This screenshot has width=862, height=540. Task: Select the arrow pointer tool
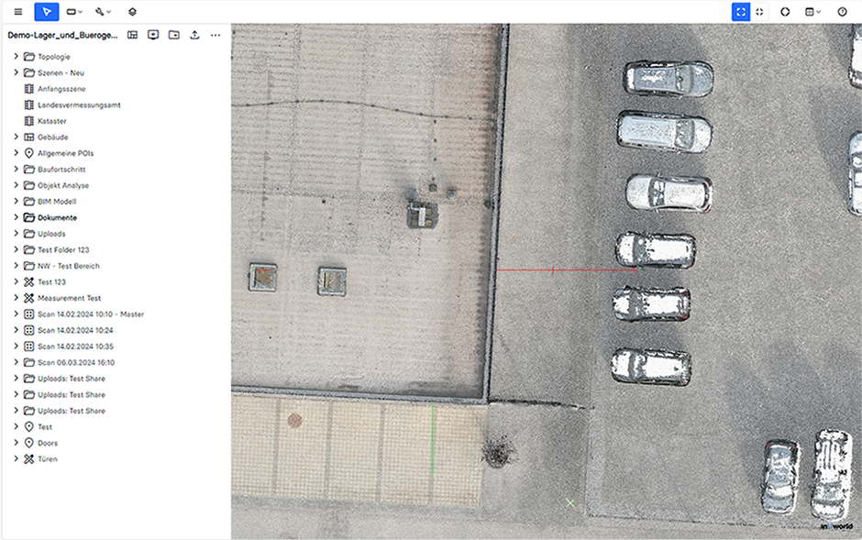(46, 12)
